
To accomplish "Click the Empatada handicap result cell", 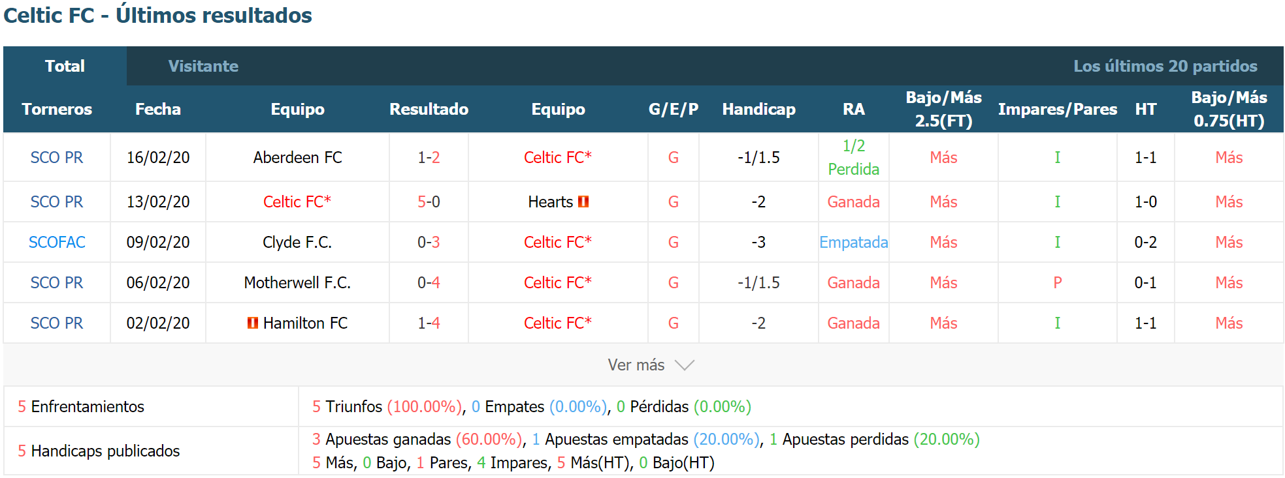I will pos(853,243).
